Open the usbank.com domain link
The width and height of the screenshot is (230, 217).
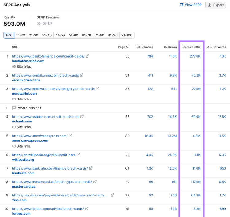click(22, 122)
